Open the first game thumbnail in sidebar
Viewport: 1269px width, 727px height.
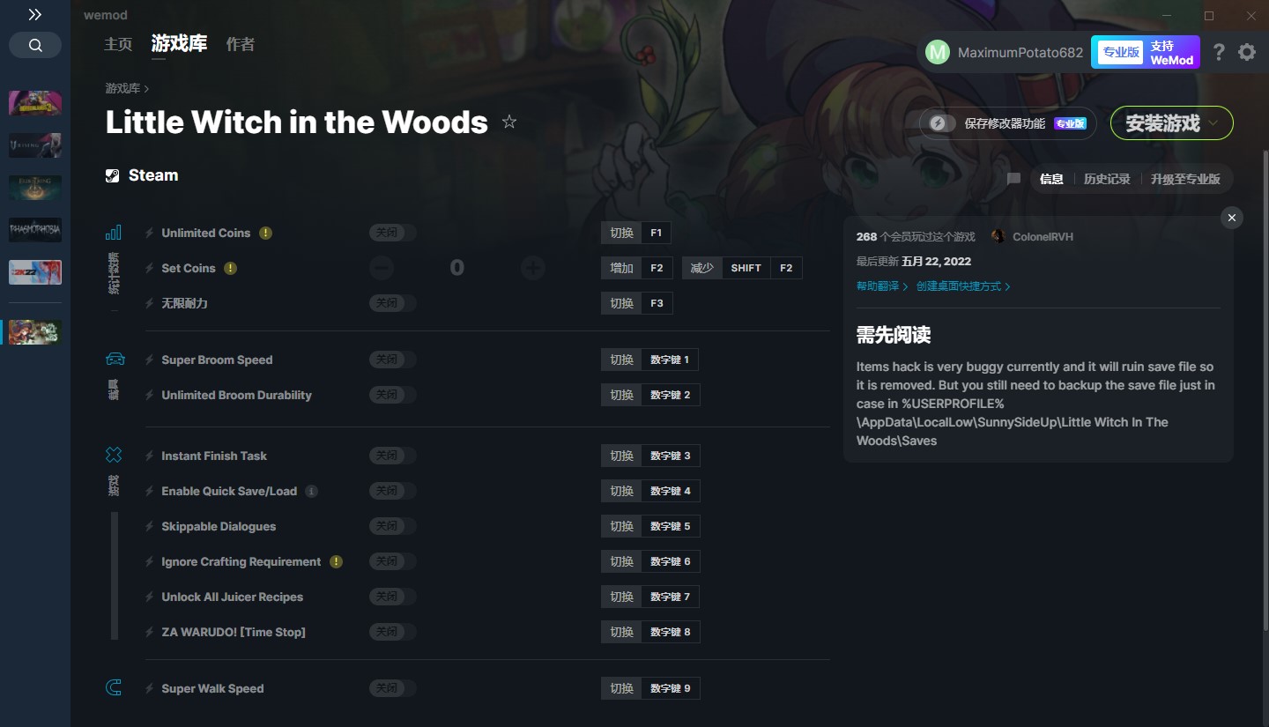(x=35, y=103)
